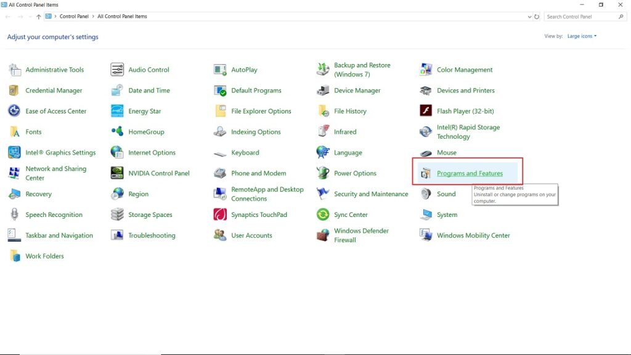This screenshot has height=355, width=631.
Task: Click the All Control Panel Items breadcrumb
Action: (x=123, y=17)
